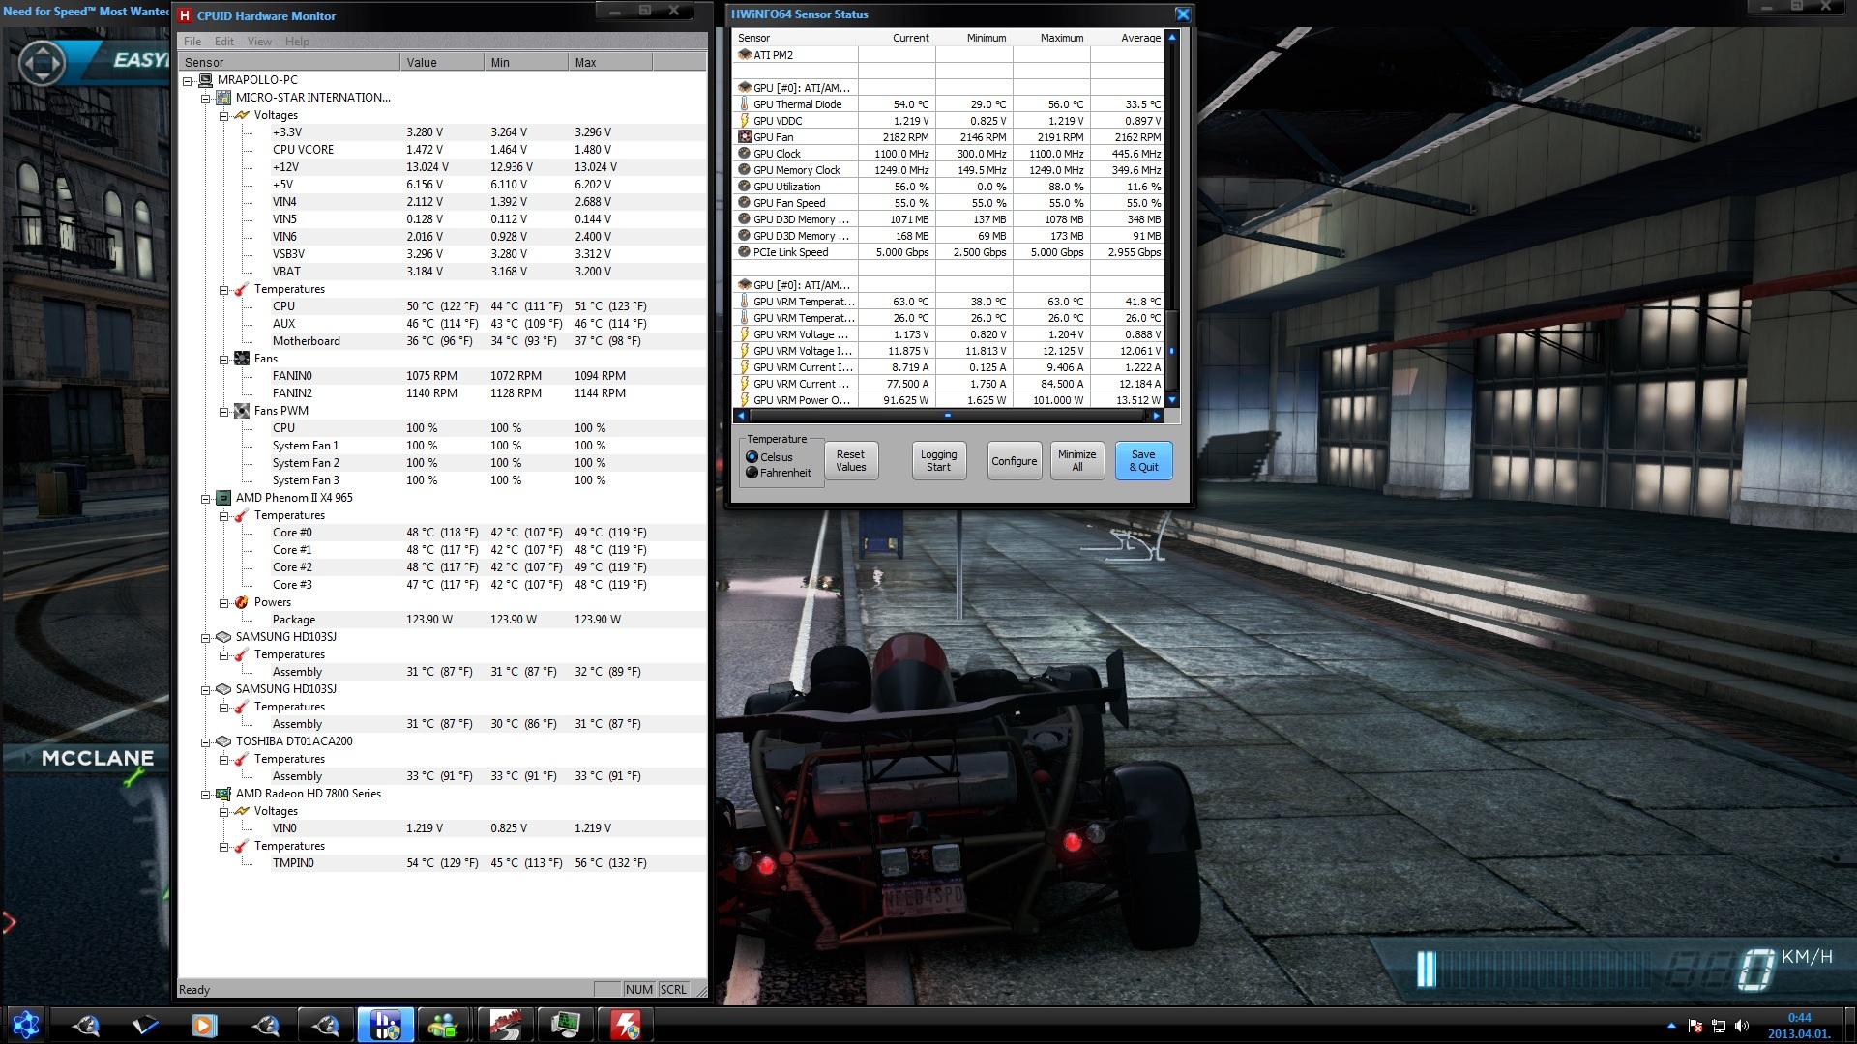Screen dimensions: 1857x1044
Task: Click the system tray network icon
Action: click(x=1719, y=1026)
